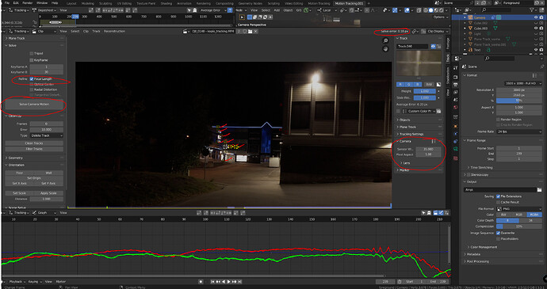The width and height of the screenshot is (547, 289).
Task: Click the Solve Camera Motion button
Action: point(34,105)
